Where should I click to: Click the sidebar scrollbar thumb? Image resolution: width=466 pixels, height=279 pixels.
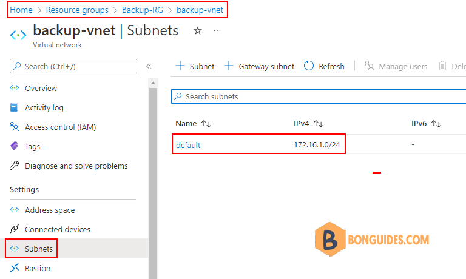pos(153,183)
